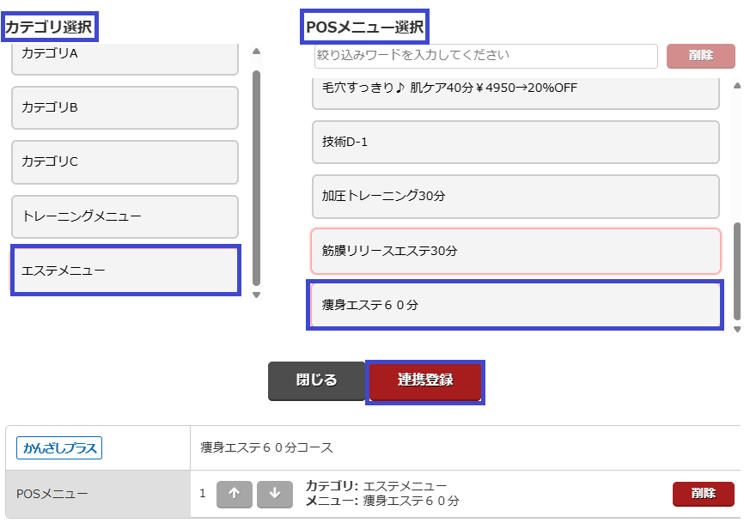The height and width of the screenshot is (523, 744).
Task: Select 技術D-1 POS menu
Action: (x=515, y=142)
